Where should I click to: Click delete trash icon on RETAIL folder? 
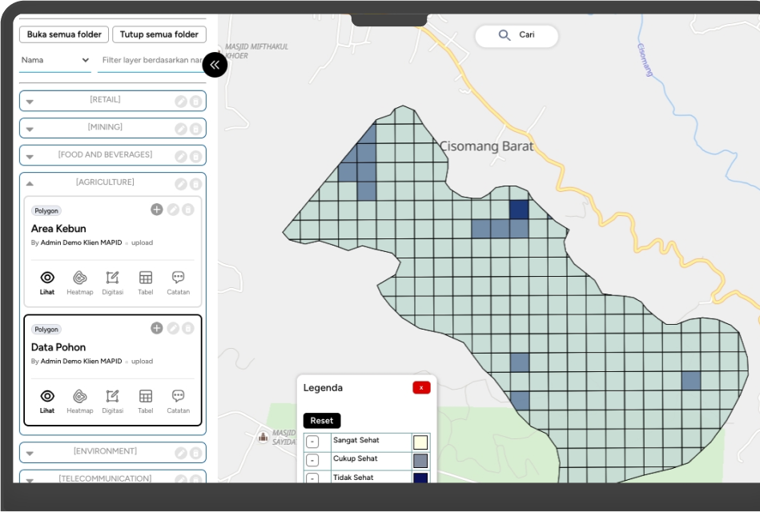pyautogui.click(x=195, y=102)
